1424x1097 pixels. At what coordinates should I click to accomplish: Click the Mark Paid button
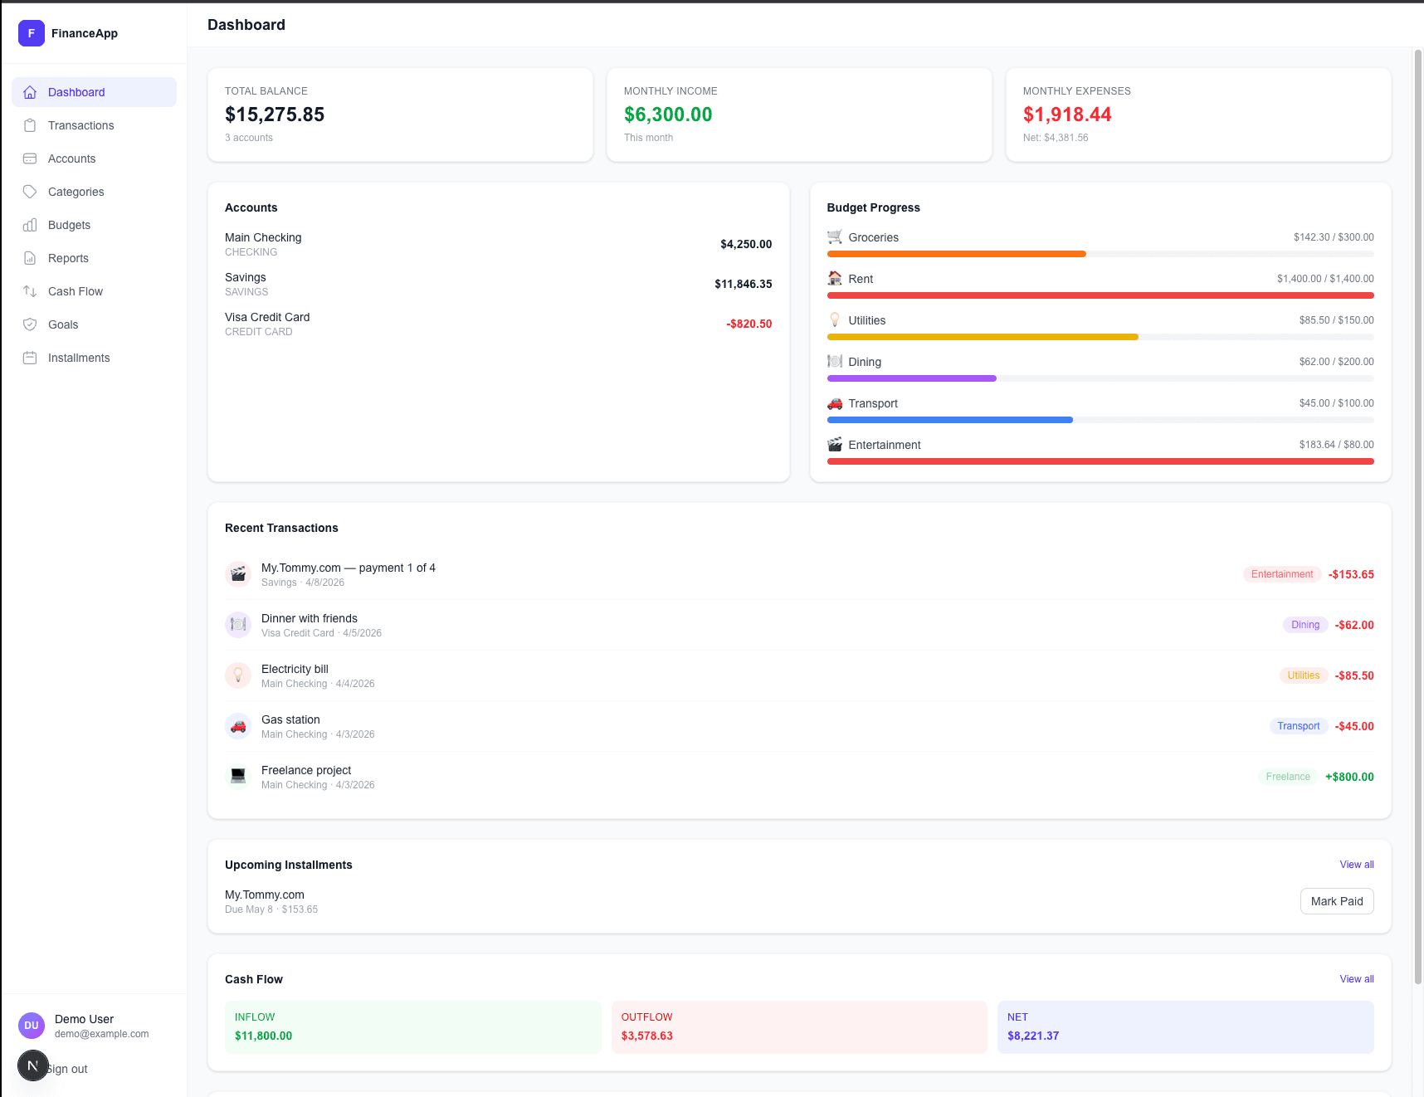coord(1336,901)
